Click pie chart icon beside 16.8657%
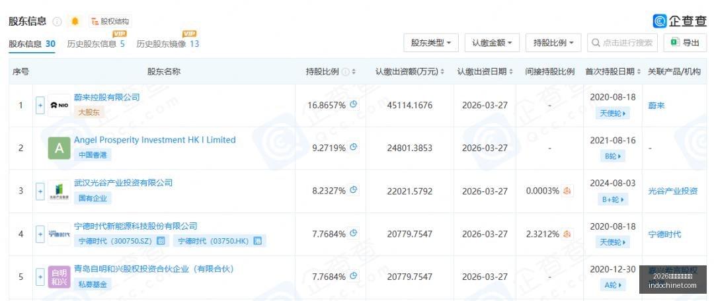The width and height of the screenshot is (714, 301). point(353,104)
